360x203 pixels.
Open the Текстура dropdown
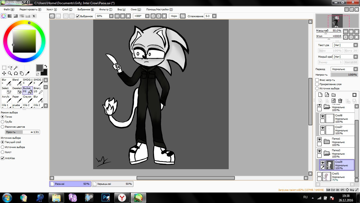coord(355,45)
